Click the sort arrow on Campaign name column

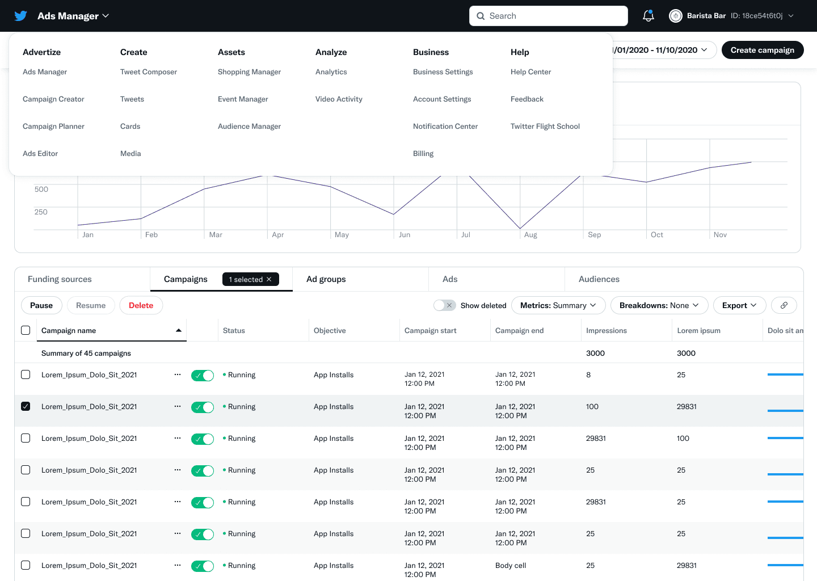178,330
